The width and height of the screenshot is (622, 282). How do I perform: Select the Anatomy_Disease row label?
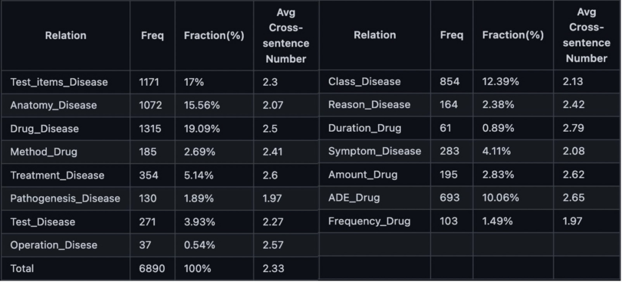click(54, 105)
